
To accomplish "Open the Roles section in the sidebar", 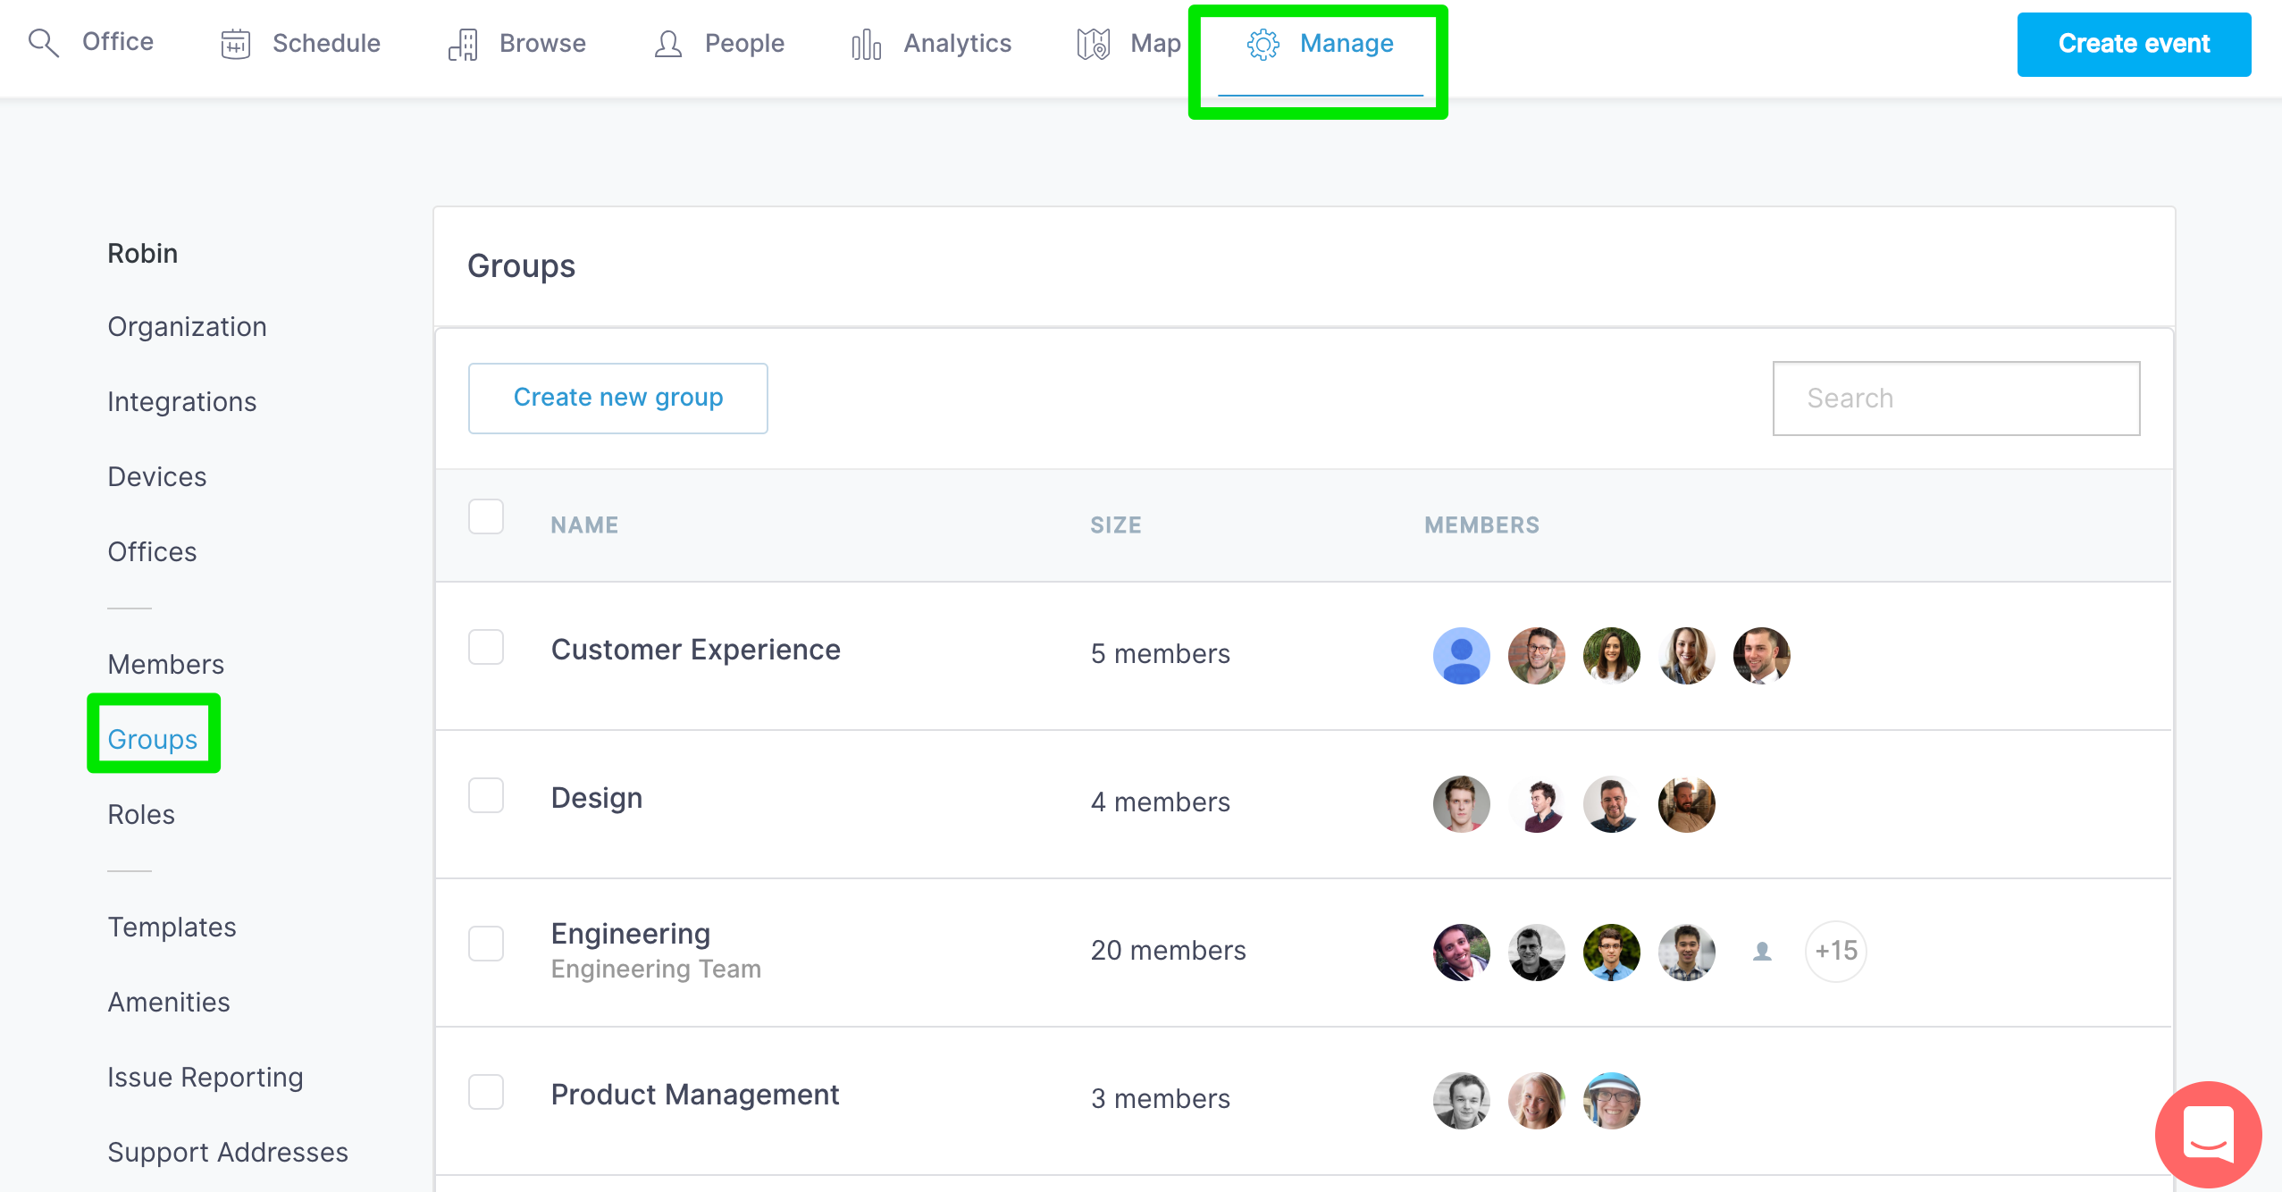I will 141,814.
